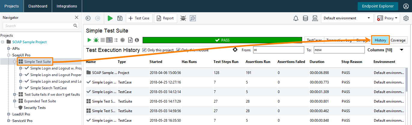Click the + Test Case button
The height and width of the screenshot is (125, 412).
(139, 18)
